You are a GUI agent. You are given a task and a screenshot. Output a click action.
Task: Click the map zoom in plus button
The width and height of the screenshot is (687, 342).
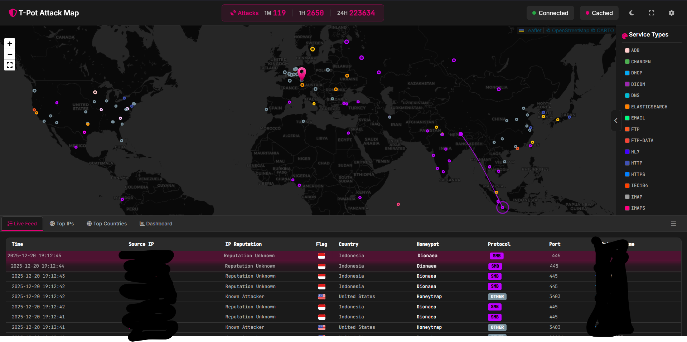(10, 44)
